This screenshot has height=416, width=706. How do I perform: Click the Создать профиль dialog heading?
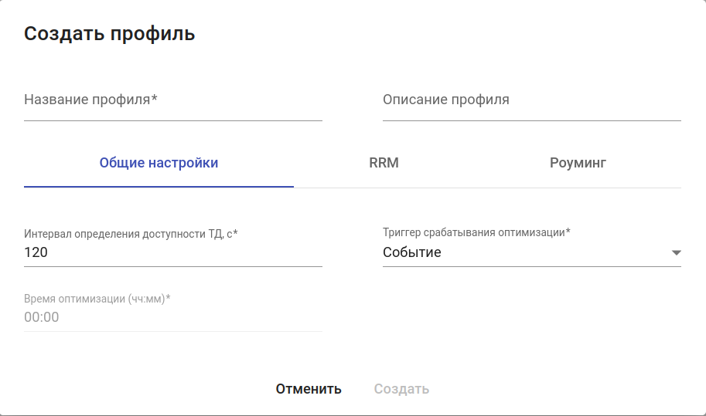coord(110,34)
